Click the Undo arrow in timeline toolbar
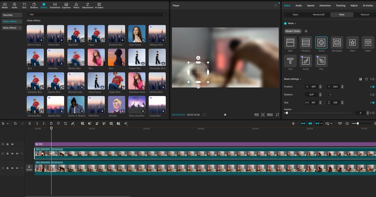376x197 pixels. click(x=15, y=124)
